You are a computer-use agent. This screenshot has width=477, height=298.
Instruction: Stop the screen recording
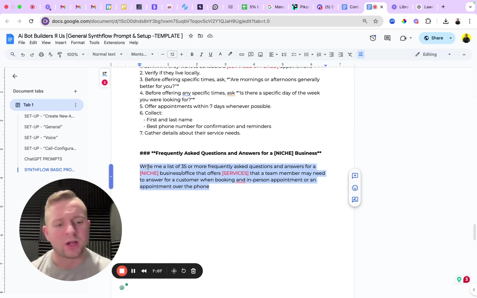pyautogui.click(x=122, y=271)
